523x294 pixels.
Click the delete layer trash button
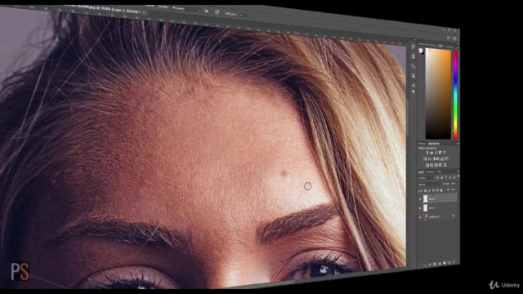454,261
